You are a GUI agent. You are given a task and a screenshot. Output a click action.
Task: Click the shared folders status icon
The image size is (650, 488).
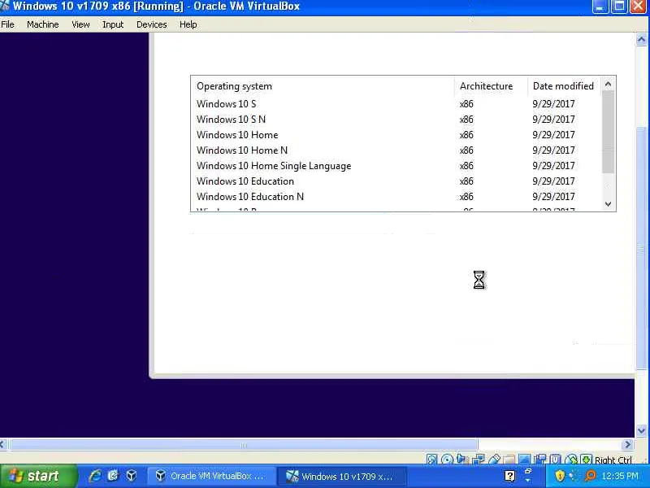(x=509, y=460)
